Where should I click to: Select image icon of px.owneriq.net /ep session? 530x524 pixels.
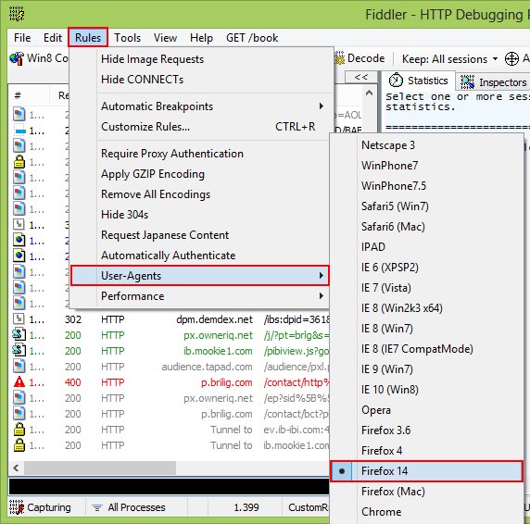tap(19, 398)
